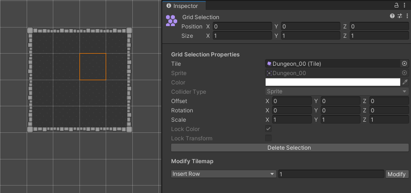Viewport: 411px width, 193px height.
Task: Open the object picker for the Sprite field
Action: pos(404,73)
